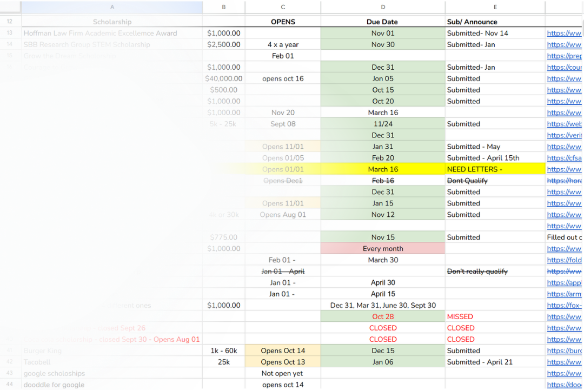Image resolution: width=584 pixels, height=390 pixels.
Task: Click the strikethrough link next to Dont Qualify
Action: [564, 181]
